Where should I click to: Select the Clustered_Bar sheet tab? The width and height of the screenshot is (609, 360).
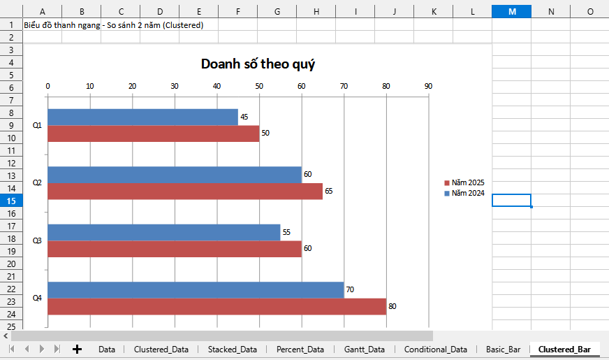(564, 350)
